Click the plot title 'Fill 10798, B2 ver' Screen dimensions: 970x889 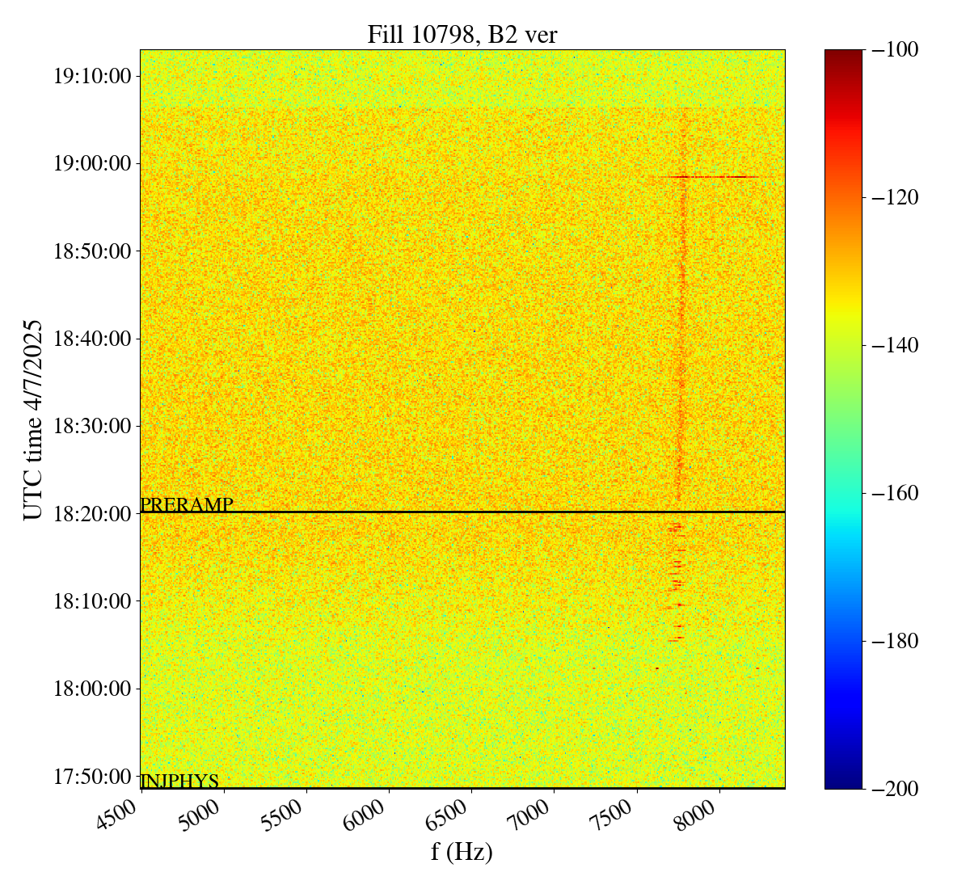pyautogui.click(x=462, y=35)
